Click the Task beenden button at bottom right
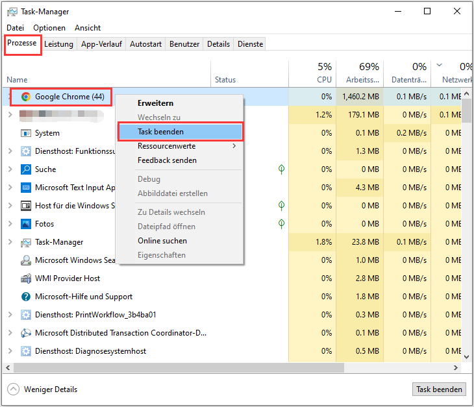This screenshot has height=407, width=474. [x=439, y=389]
